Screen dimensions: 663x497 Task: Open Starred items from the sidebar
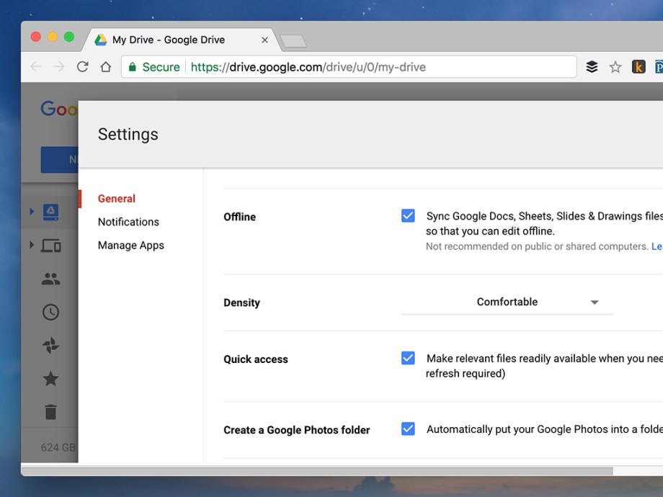[50, 378]
